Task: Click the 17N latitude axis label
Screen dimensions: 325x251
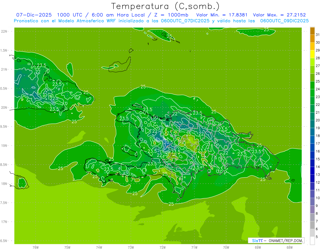Action: click(4, 222)
